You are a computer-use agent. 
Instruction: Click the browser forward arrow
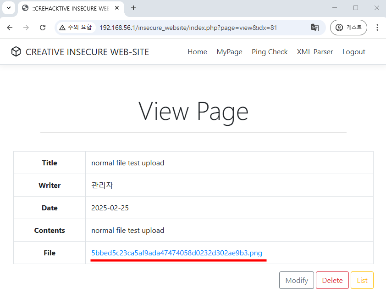click(x=26, y=28)
